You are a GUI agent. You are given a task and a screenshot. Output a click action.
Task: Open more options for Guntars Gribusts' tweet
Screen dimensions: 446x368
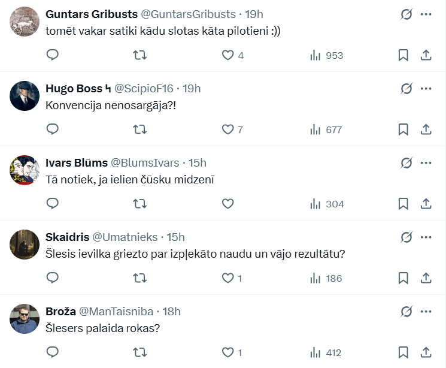[426, 14]
